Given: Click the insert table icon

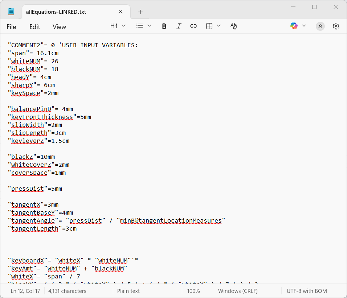Looking at the screenshot, I should pos(209,26).
